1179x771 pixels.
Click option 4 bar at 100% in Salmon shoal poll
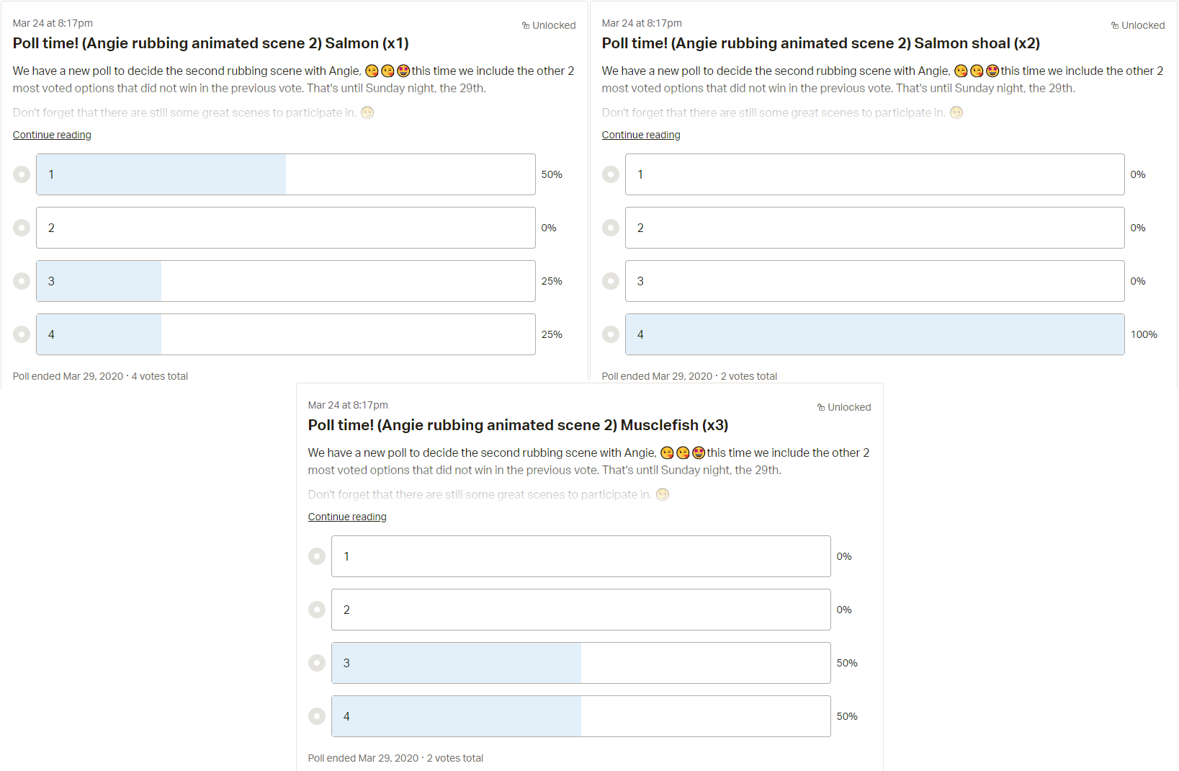pos(875,334)
